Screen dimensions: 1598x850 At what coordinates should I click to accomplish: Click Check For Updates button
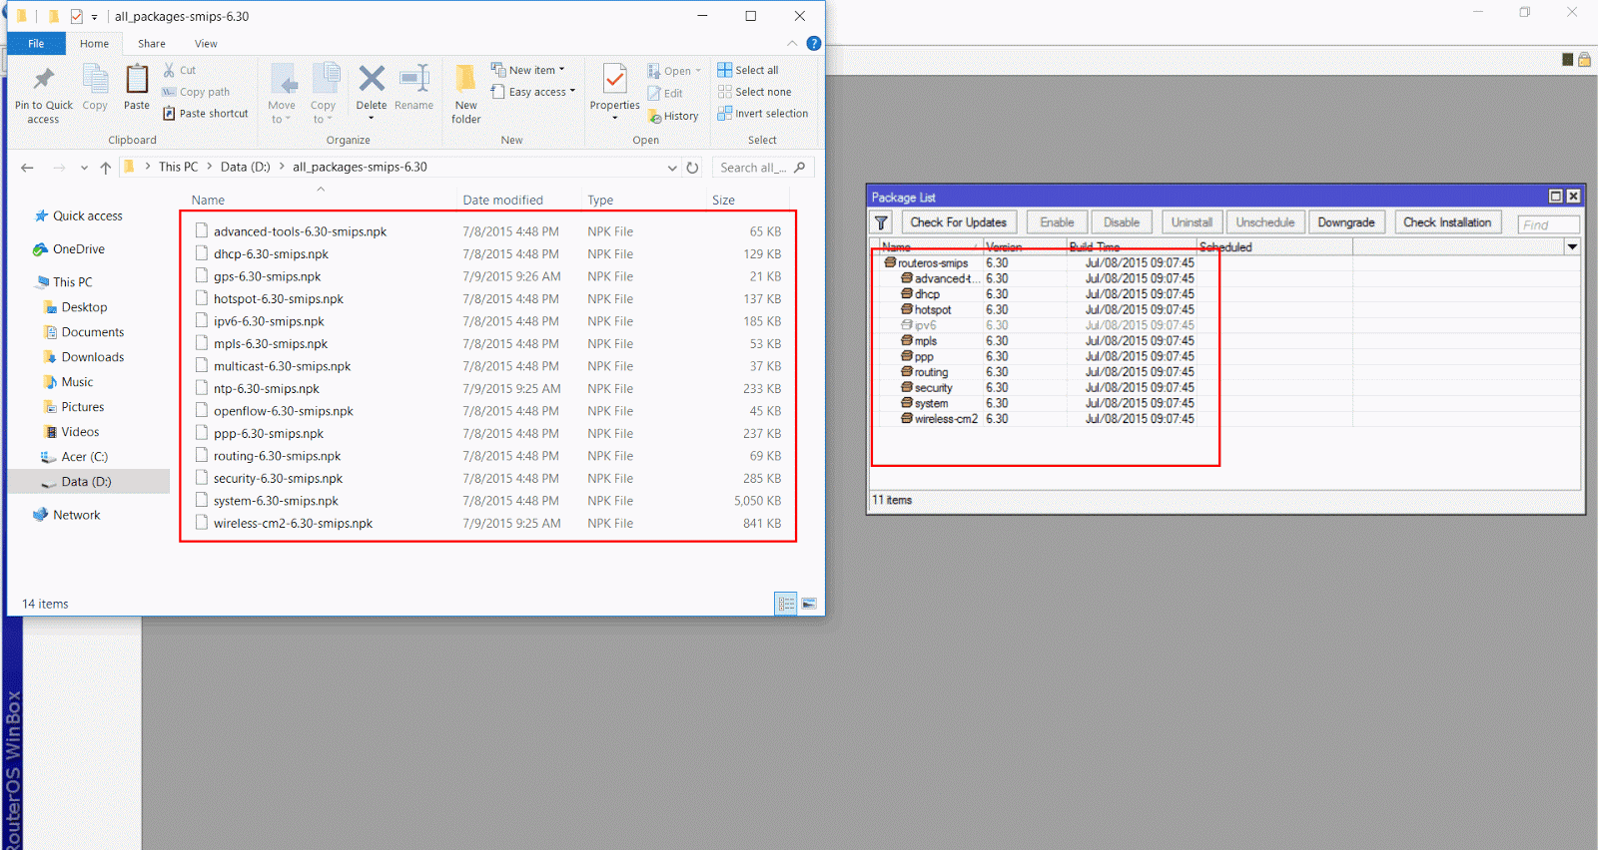[x=959, y=222]
